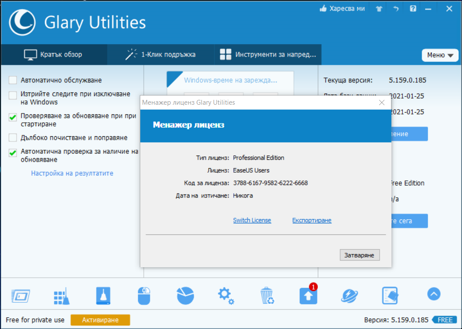
Task: Open the disk wipe brush icon
Action: point(103,296)
